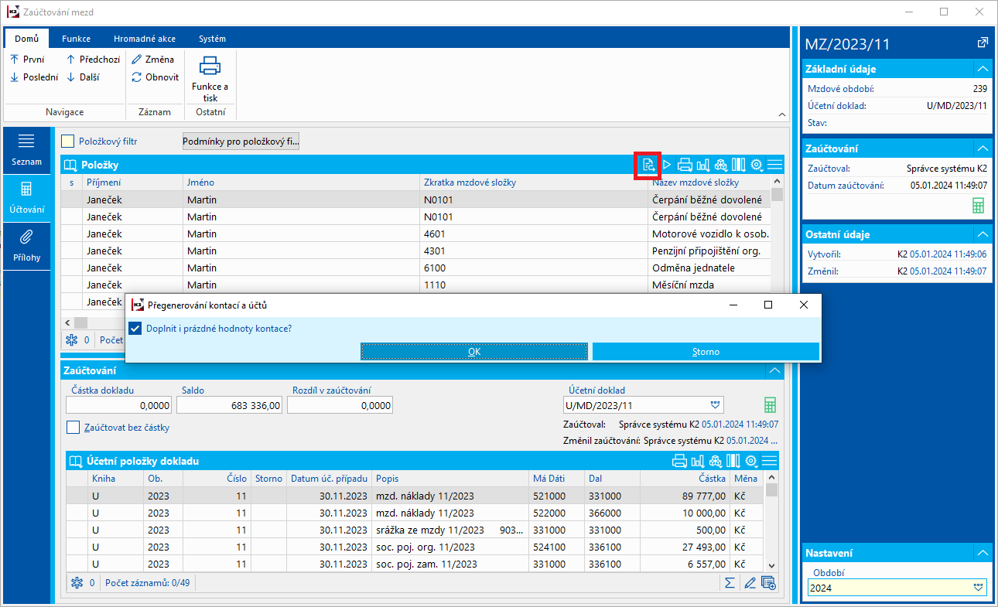Screen dimensions: 998x607
Task: Click the print icon in Položky header
Action: [685, 165]
